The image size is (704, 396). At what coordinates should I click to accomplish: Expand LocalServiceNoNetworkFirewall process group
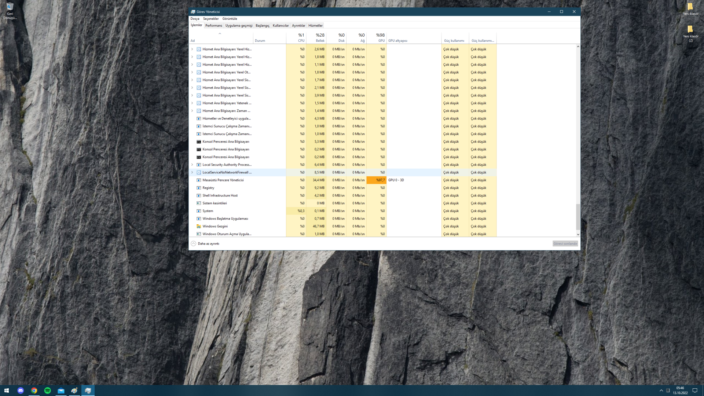[192, 172]
